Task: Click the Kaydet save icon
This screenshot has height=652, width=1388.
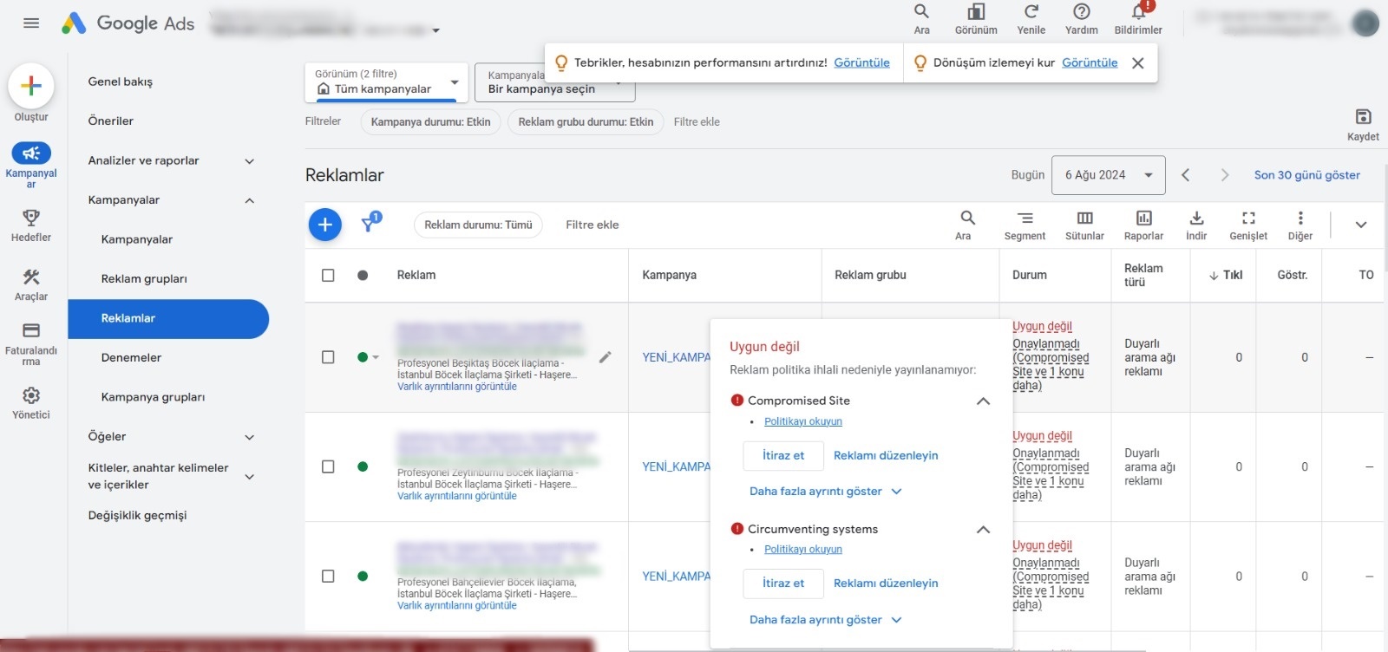Action: tap(1363, 118)
